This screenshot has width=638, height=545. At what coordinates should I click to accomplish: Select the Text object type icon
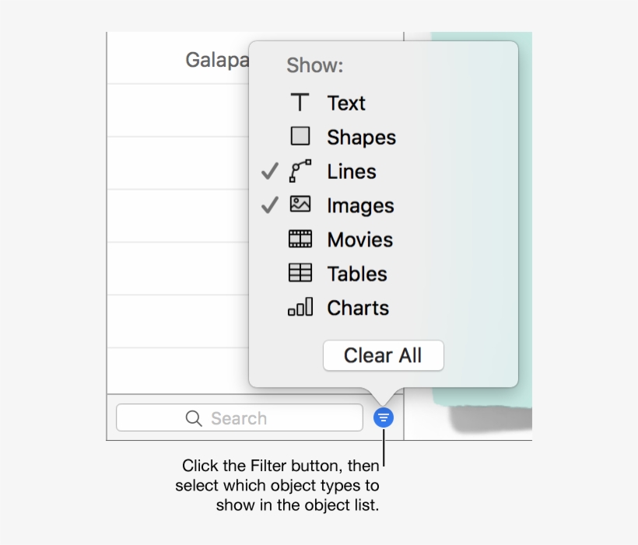[300, 101]
